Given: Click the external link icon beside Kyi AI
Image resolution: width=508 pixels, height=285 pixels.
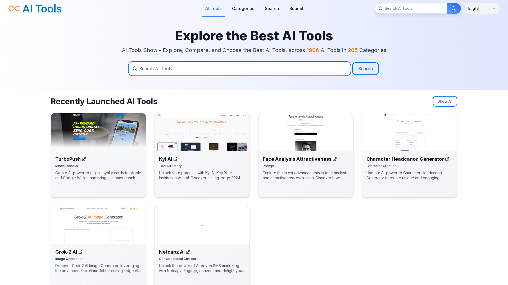Looking at the screenshot, I should click(175, 159).
